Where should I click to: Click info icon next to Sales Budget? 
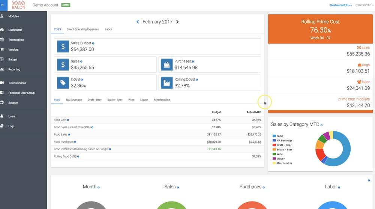(x=93, y=43)
